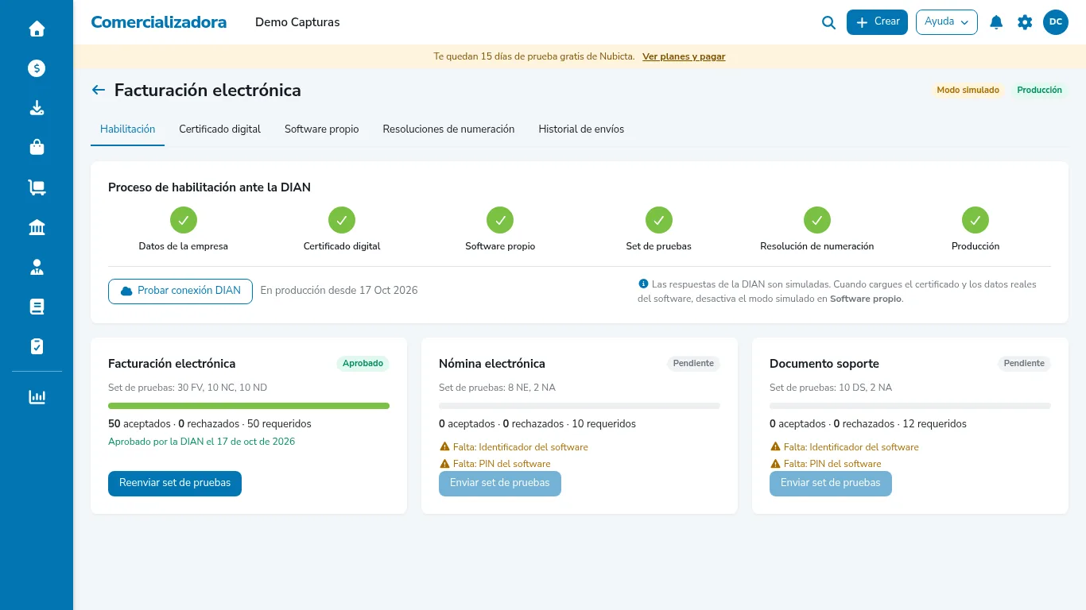This screenshot has width=1086, height=610.
Task: Open the clipboard check sidebar icon
Action: tap(37, 346)
